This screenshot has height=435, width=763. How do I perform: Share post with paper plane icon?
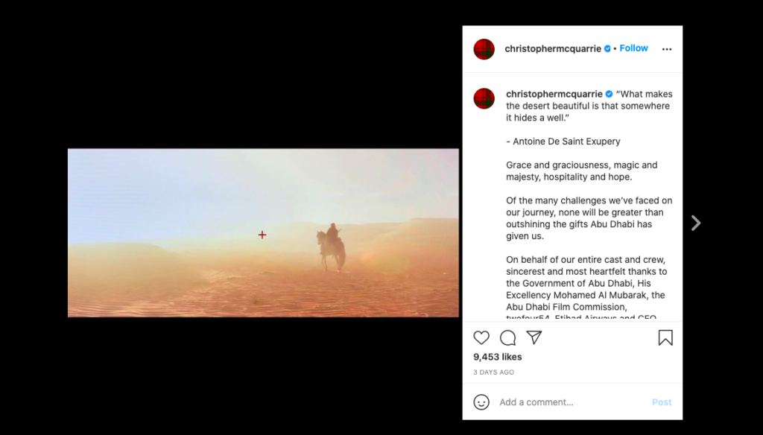click(x=534, y=337)
